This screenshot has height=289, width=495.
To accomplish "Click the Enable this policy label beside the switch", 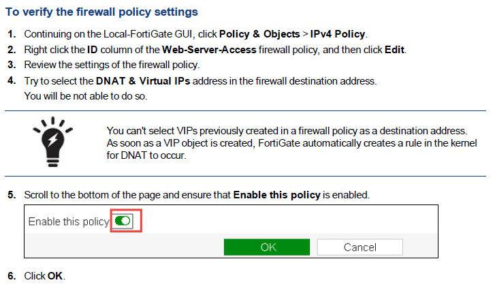I will 68,222.
